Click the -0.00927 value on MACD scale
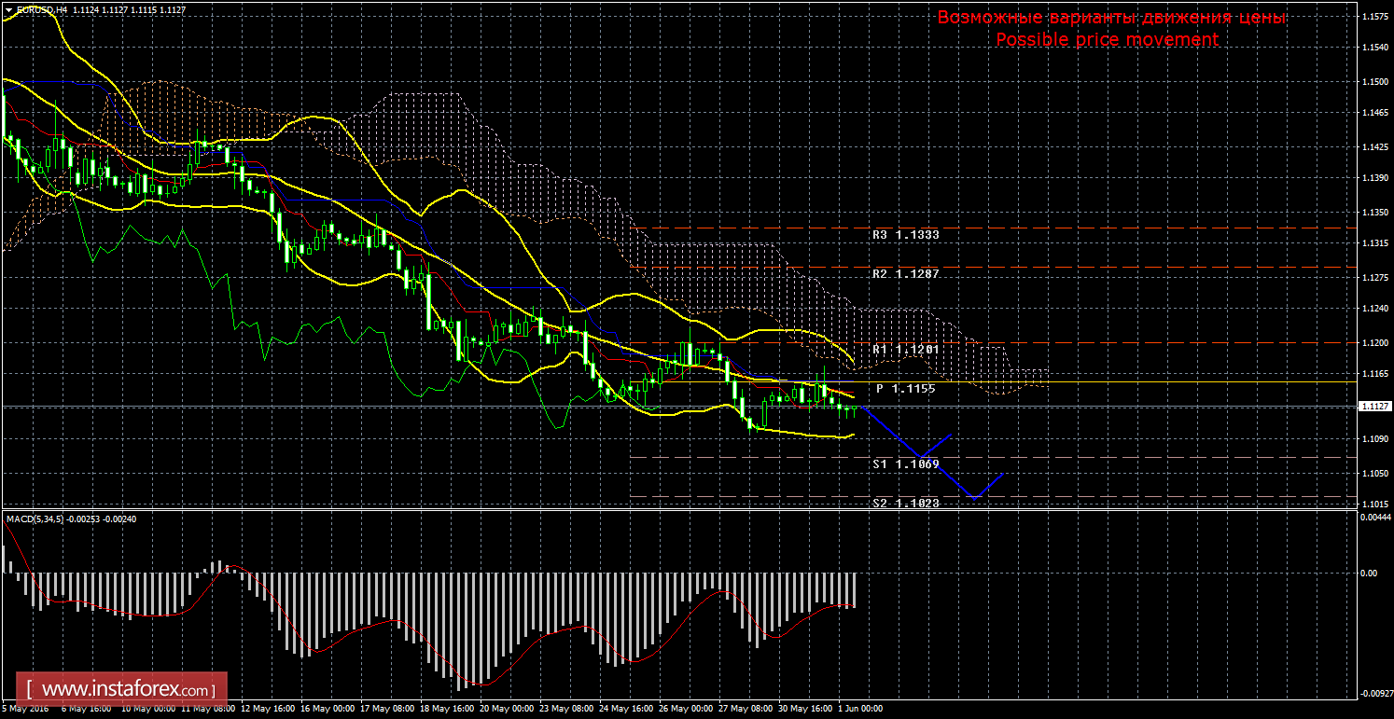This screenshot has width=1394, height=719. point(1374,695)
